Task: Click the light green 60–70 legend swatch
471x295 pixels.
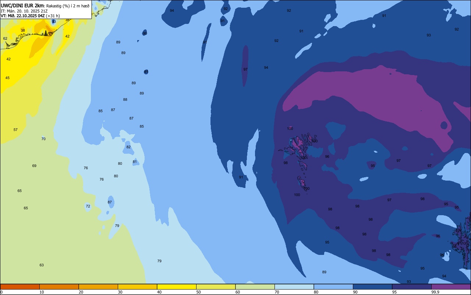Action: (255, 287)
